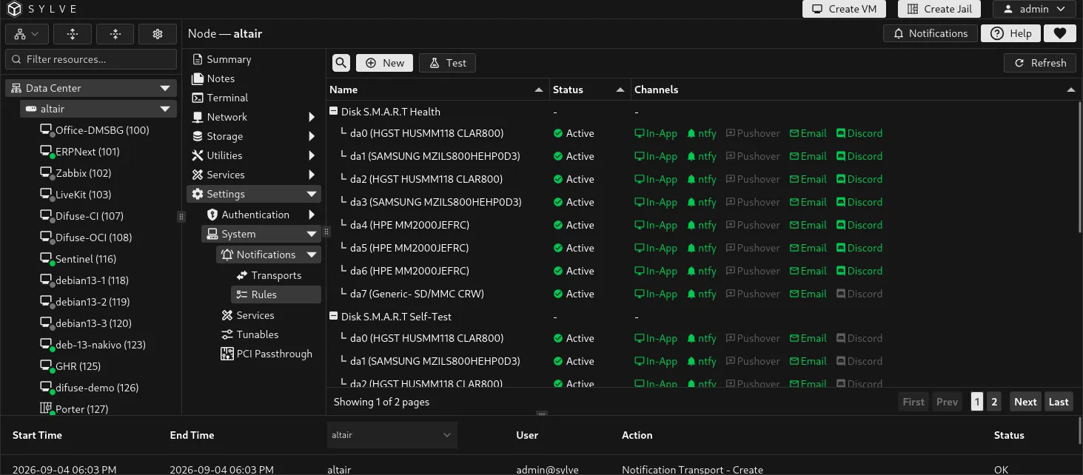This screenshot has width=1083, height=475.
Task: Expand the Services submenu arrow below Utilities
Action: (312, 175)
